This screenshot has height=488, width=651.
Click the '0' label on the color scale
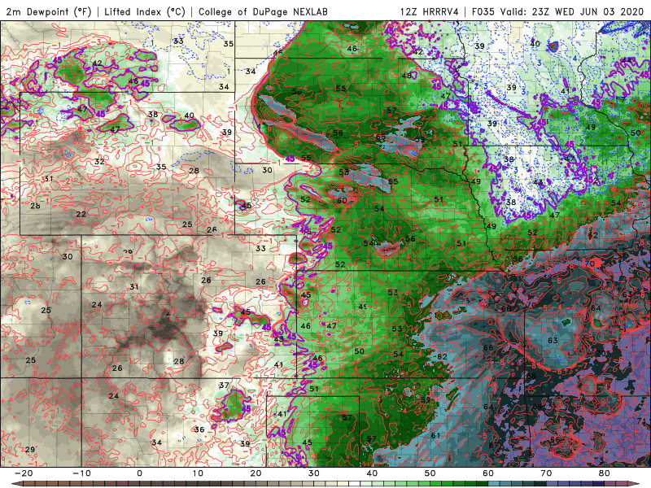139,473
